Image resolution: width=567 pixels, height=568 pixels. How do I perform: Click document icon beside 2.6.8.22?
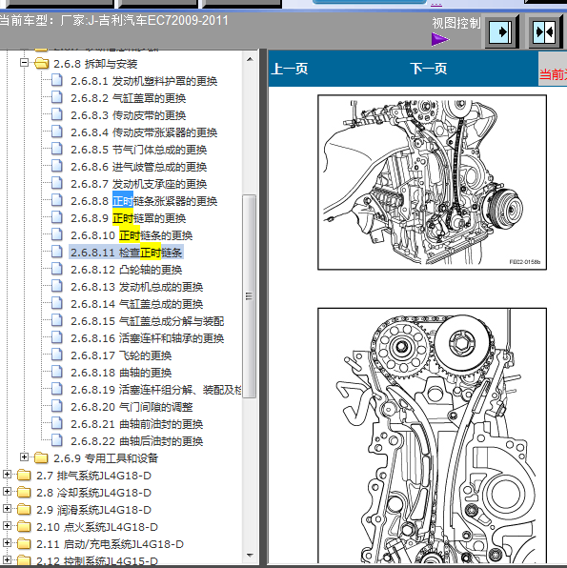click(x=57, y=440)
